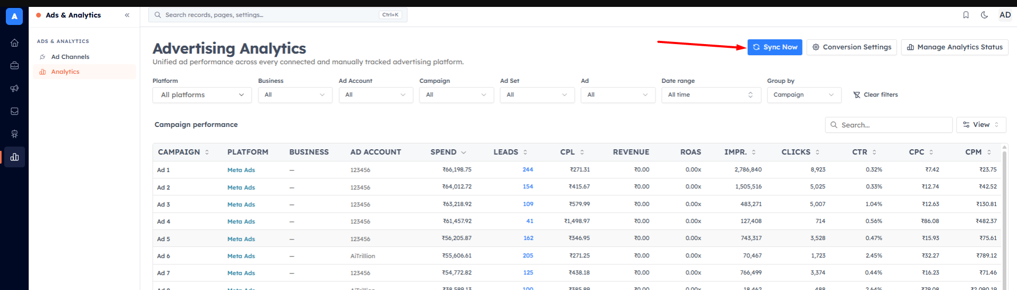Open the Group by Campaign dropdown
Viewport: 1017px width, 290px height.
[804, 95]
